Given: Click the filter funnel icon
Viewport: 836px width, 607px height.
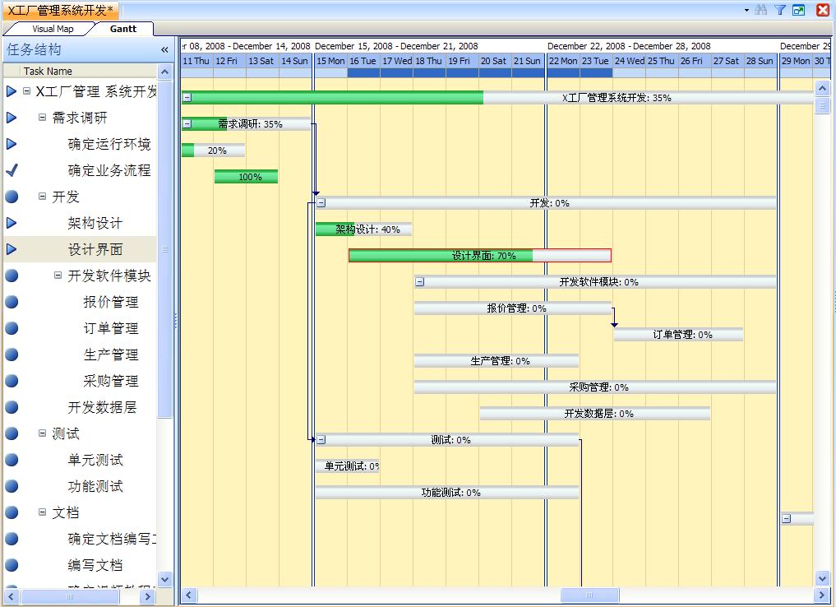Looking at the screenshot, I should pos(780,10).
